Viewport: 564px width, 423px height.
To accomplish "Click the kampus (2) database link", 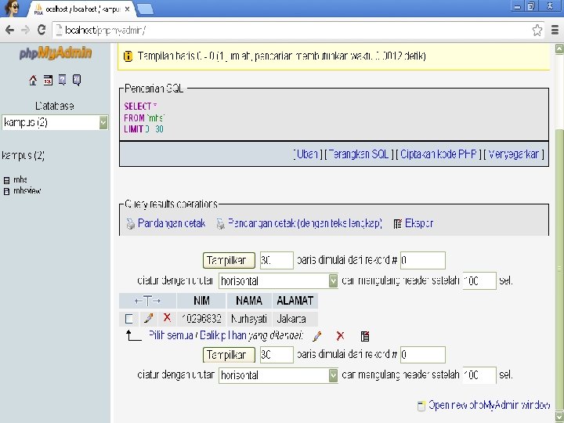I will [x=23, y=156].
